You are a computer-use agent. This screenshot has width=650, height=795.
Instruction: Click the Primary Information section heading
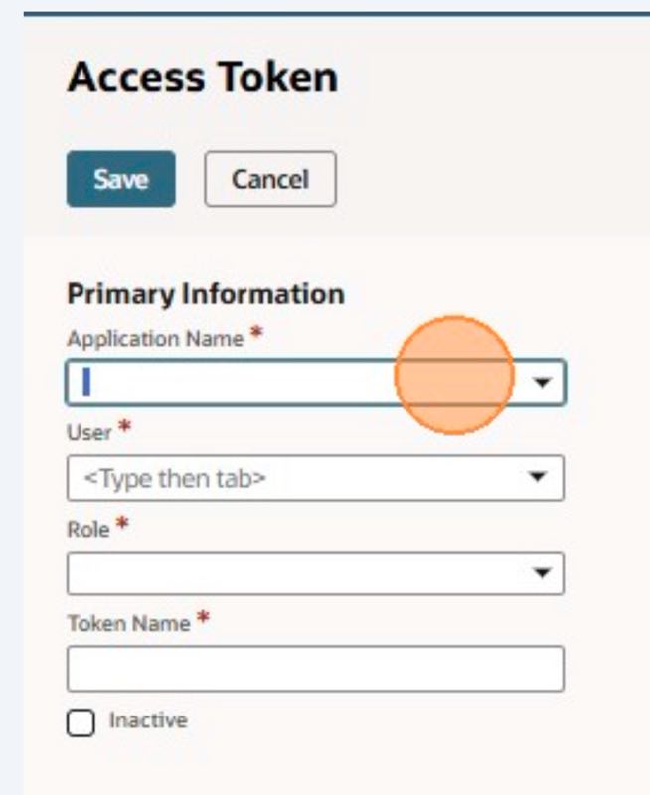click(205, 294)
